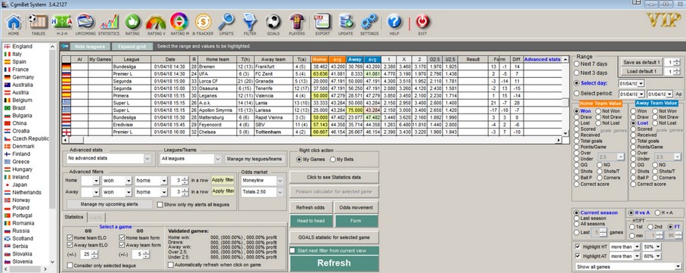Screen dimensions: 686x273
Task: Select the My Bets radio option
Action: (x=333, y=160)
